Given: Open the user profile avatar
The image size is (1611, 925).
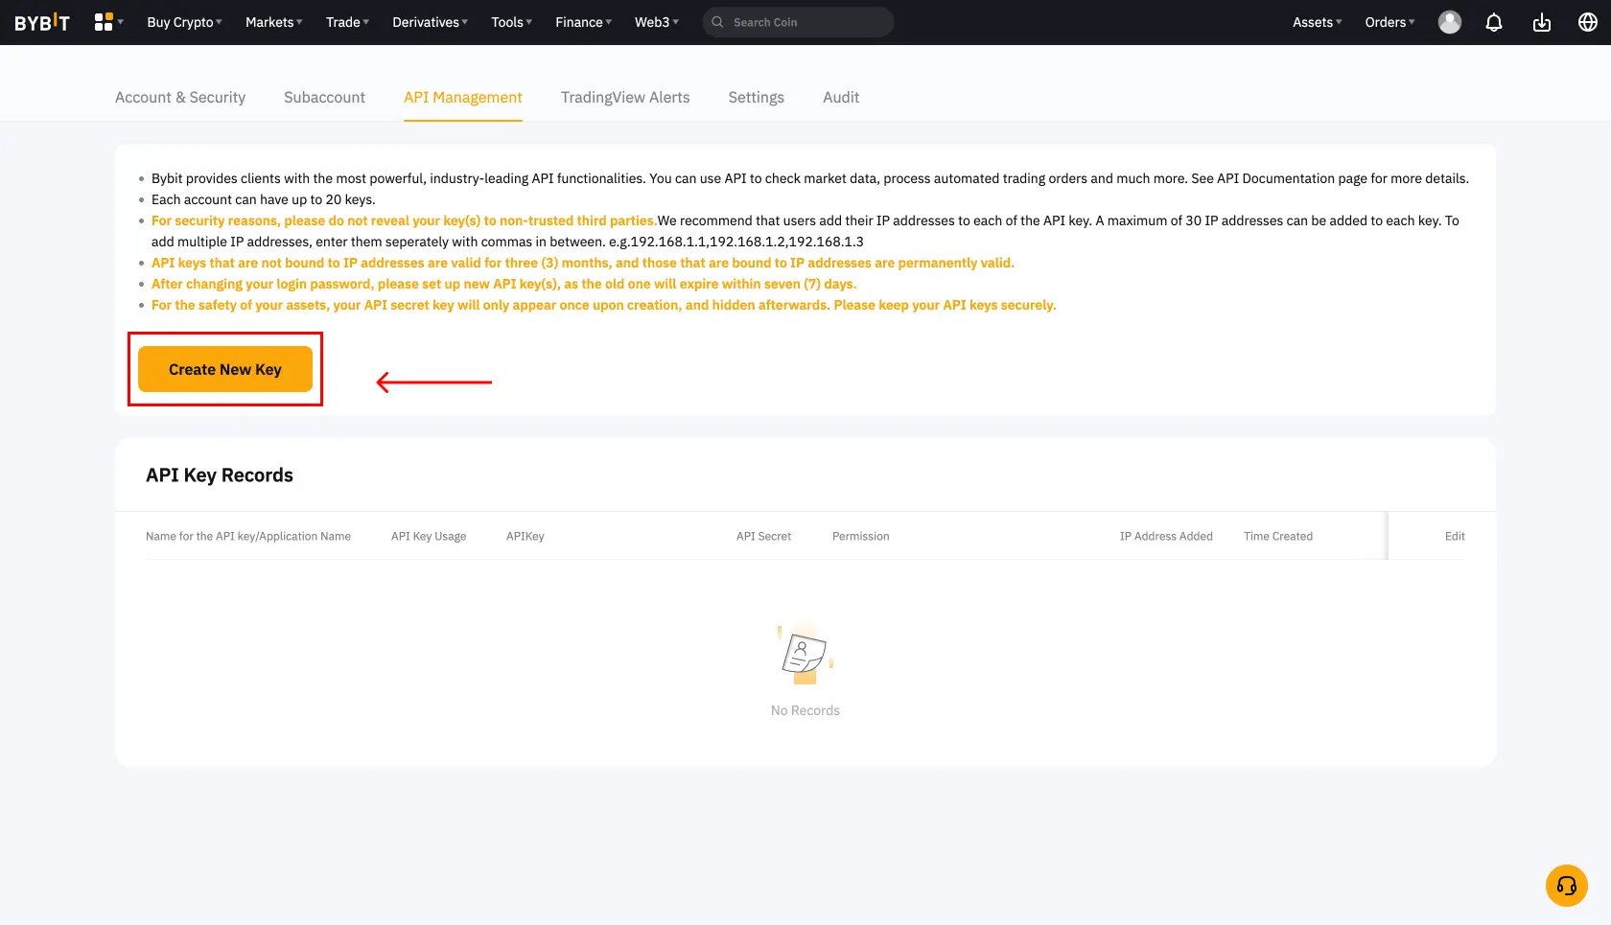Looking at the screenshot, I should pos(1449,22).
